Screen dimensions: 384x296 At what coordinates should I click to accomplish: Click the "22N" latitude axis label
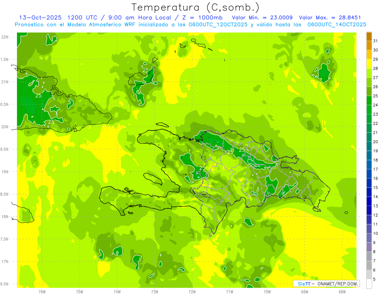(5, 37)
